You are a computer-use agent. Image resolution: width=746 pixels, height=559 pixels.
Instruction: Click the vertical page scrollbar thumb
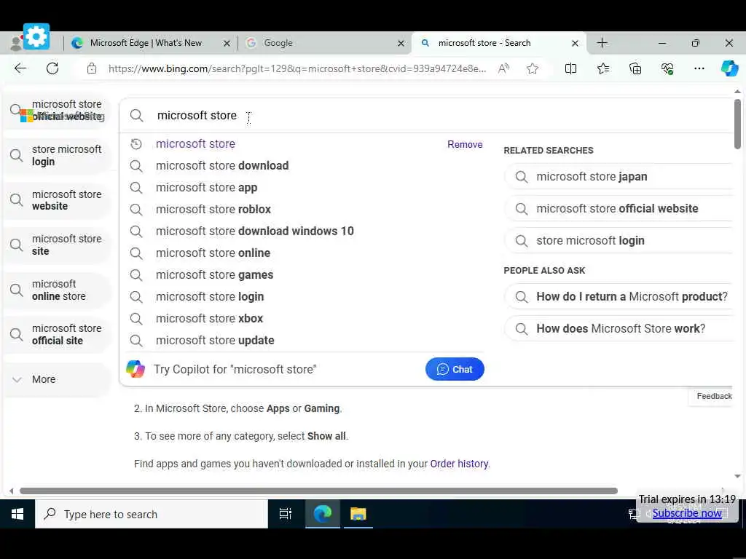(x=737, y=124)
